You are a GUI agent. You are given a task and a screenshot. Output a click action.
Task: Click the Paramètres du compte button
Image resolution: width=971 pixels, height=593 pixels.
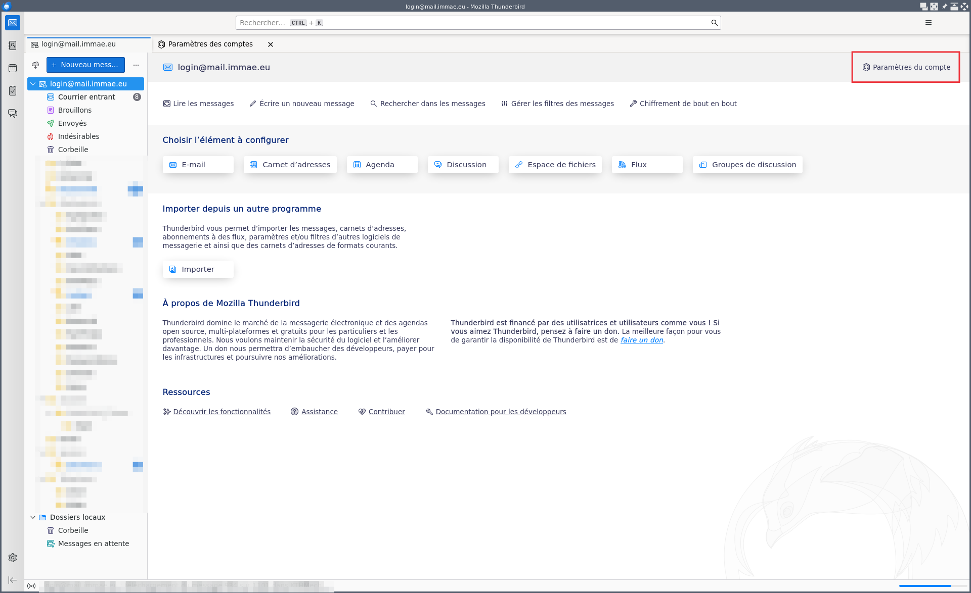[906, 67]
